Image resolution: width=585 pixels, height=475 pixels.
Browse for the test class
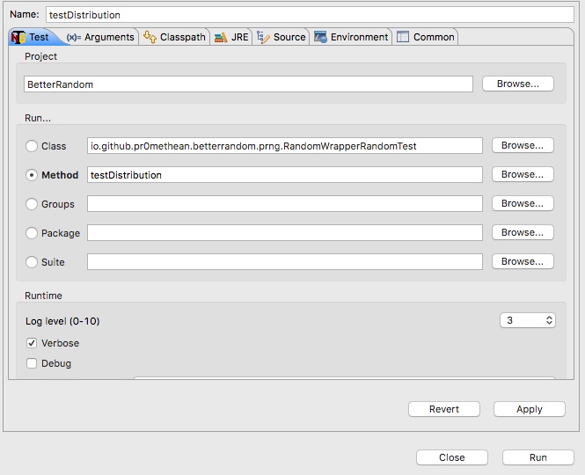[523, 145]
